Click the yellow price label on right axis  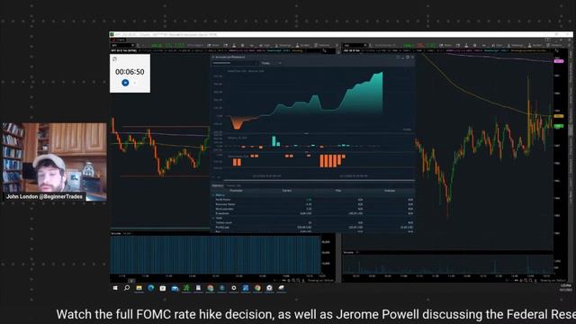point(558,116)
